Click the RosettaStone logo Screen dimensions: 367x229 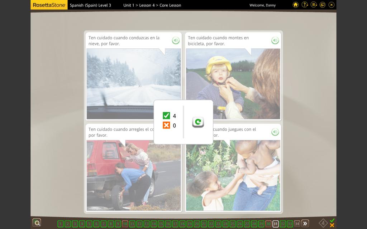pyautogui.click(x=49, y=5)
